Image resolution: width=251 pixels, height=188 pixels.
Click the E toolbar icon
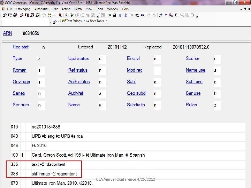tap(176, 15)
